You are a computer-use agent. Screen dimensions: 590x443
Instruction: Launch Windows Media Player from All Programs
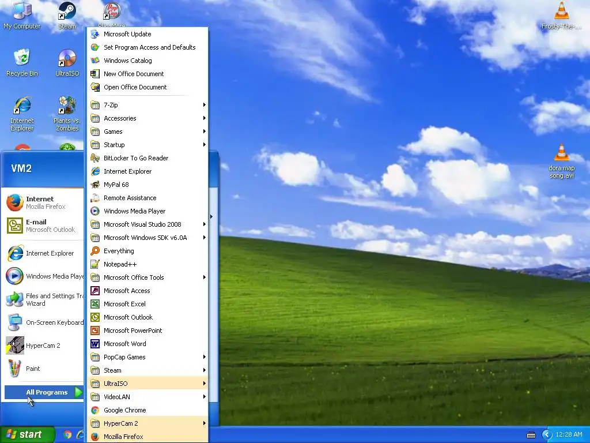(x=147, y=211)
